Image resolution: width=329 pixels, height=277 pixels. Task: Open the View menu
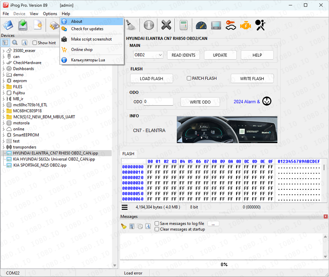coord(34,14)
